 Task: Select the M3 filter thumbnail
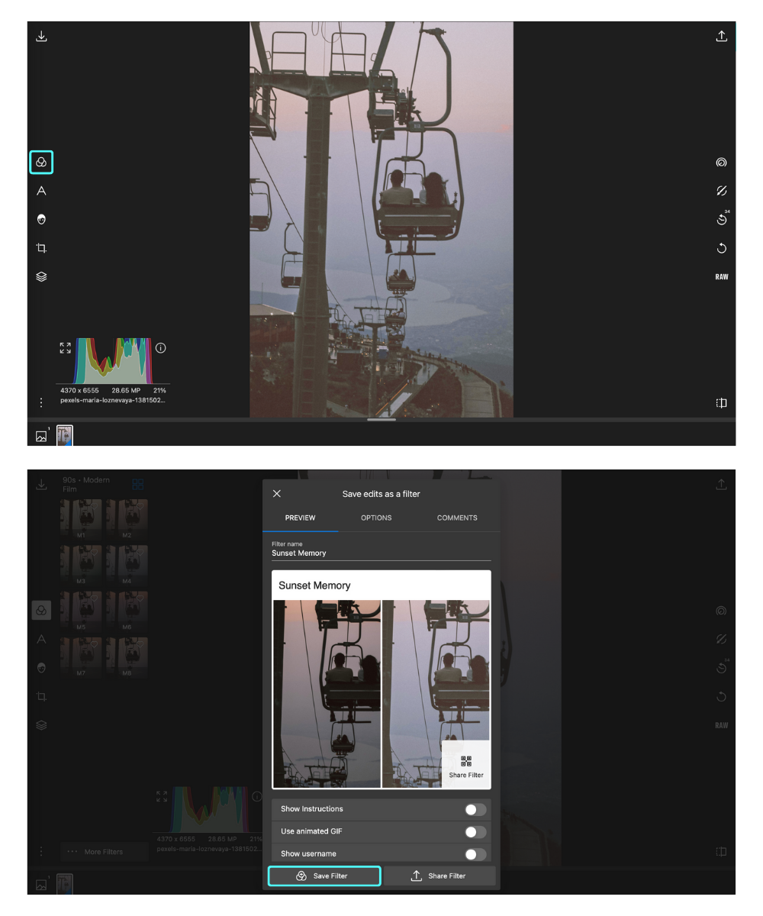coord(81,565)
